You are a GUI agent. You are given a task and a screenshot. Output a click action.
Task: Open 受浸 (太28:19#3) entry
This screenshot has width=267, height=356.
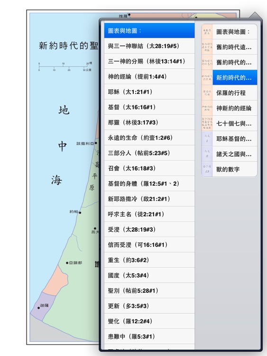pos(149,230)
